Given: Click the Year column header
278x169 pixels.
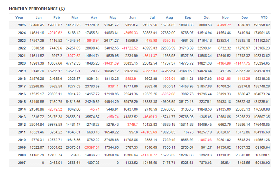Looking at the screenshot, I should coord(19,18).
